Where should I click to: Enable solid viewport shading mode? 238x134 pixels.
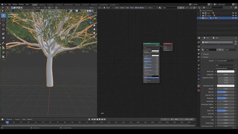[x=88, y=11]
